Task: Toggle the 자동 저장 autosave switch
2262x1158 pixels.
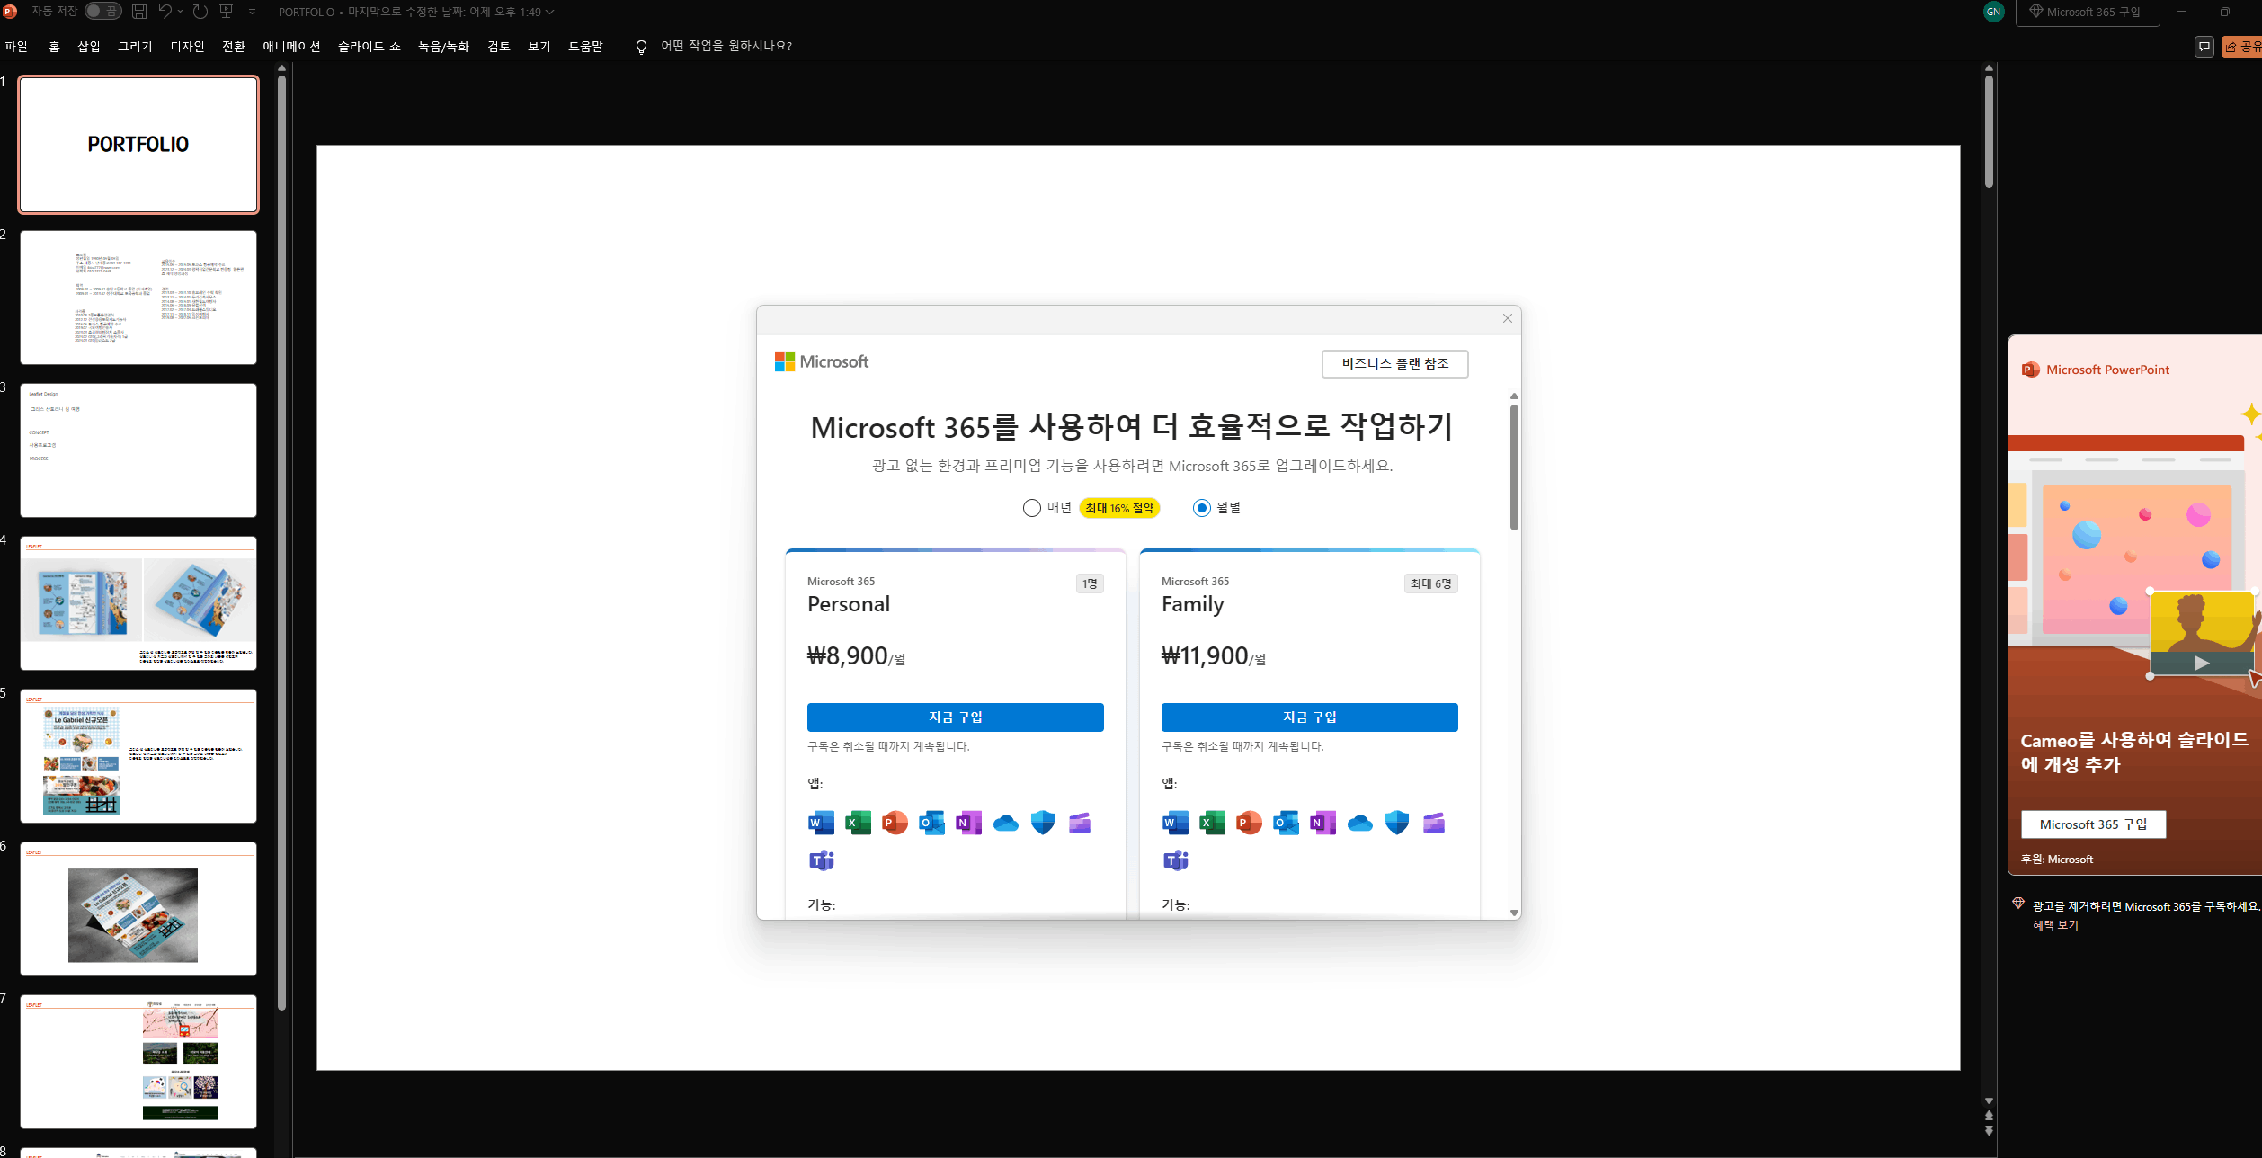Action: (102, 12)
